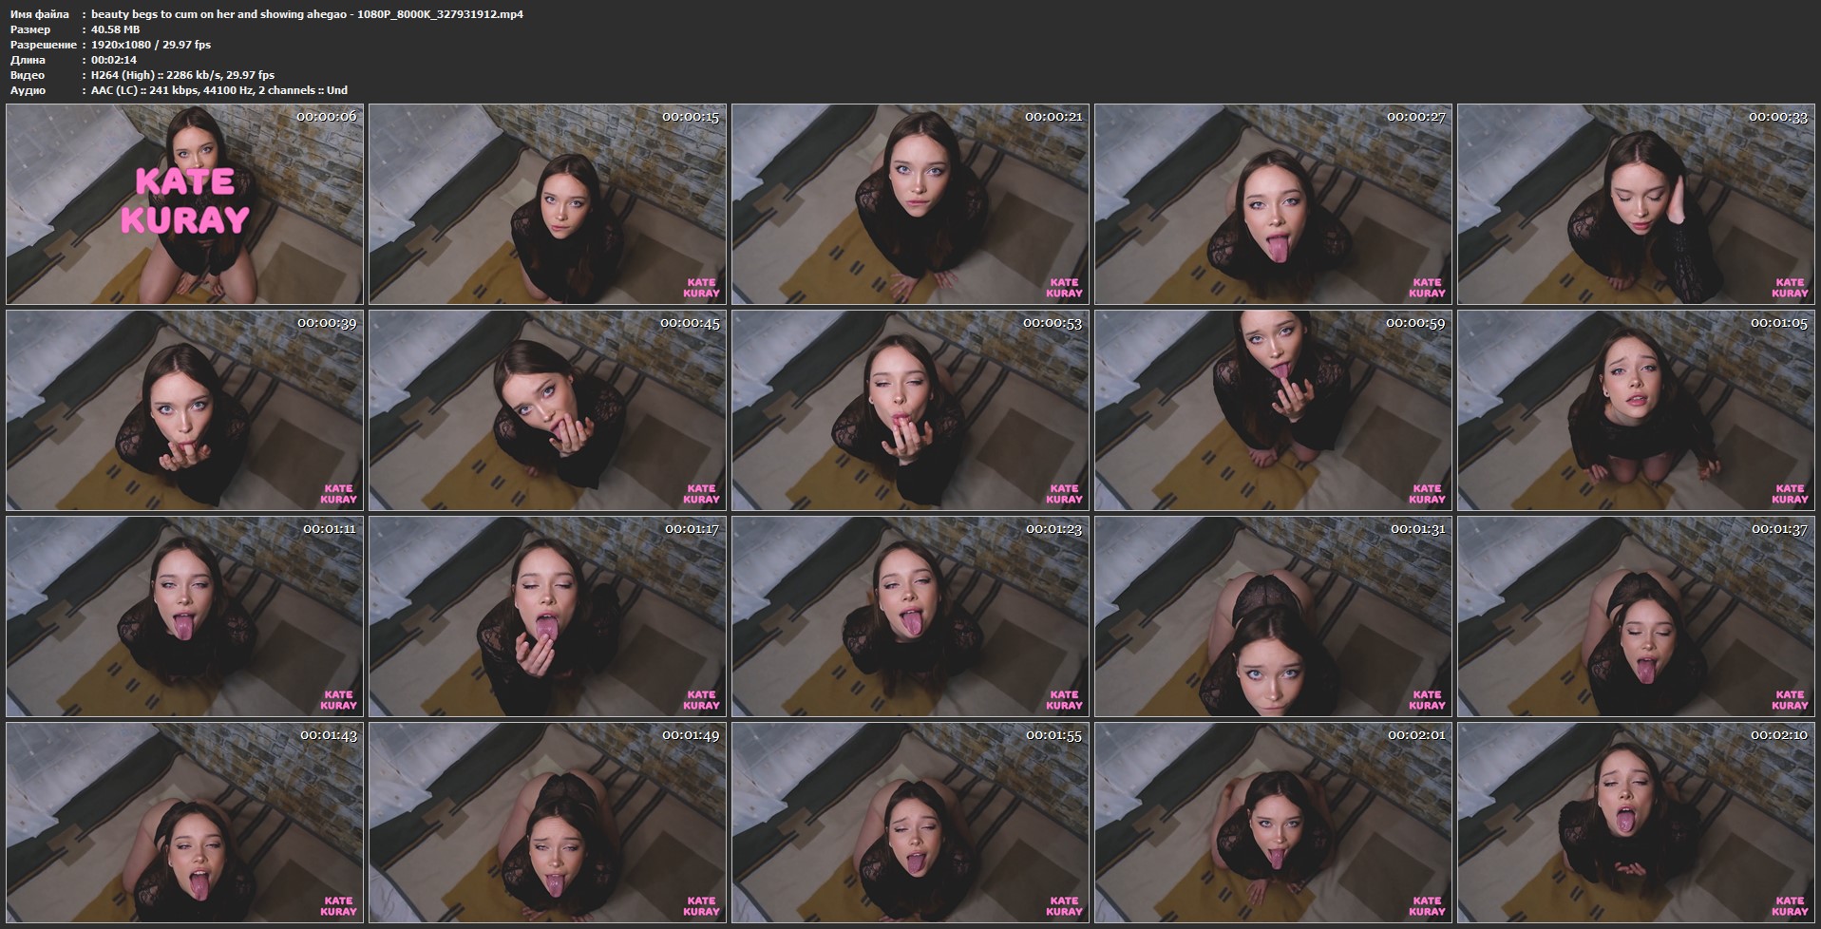This screenshot has height=929, width=1821.
Task: Choose the frame timestamped 00:00:53
Action: [910, 410]
